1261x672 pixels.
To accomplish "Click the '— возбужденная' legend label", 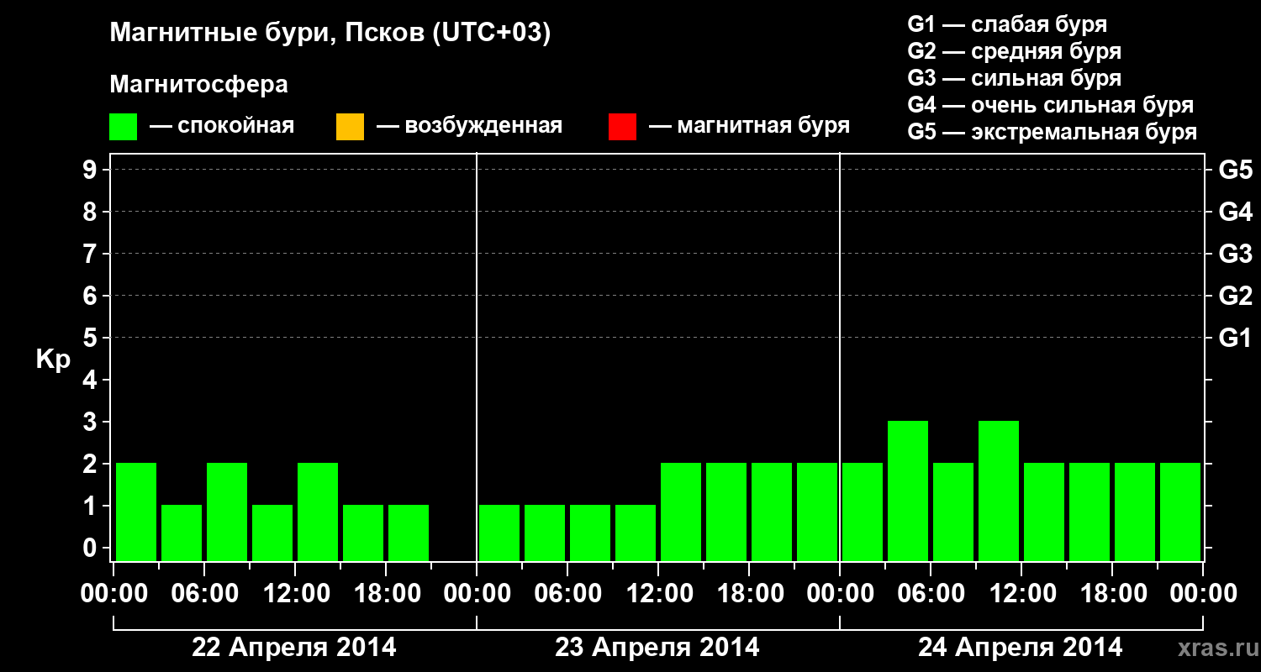I will (469, 126).
